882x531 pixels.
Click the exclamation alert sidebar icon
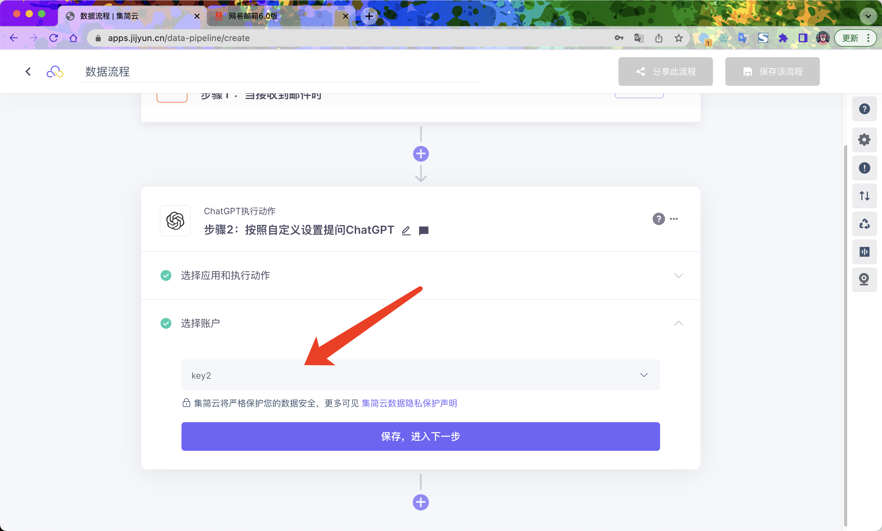click(x=864, y=168)
